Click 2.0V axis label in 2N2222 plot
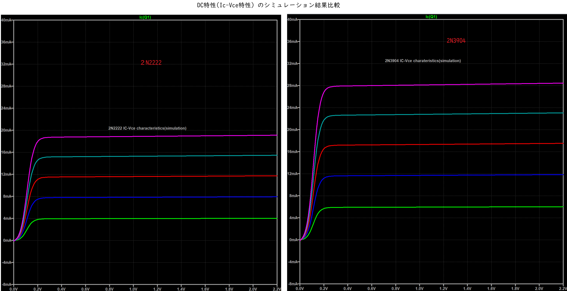The image size is (567, 291). click(x=253, y=289)
